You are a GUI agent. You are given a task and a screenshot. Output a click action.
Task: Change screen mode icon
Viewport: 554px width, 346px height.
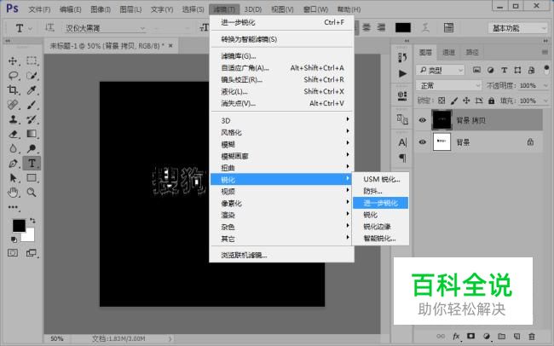click(x=32, y=253)
